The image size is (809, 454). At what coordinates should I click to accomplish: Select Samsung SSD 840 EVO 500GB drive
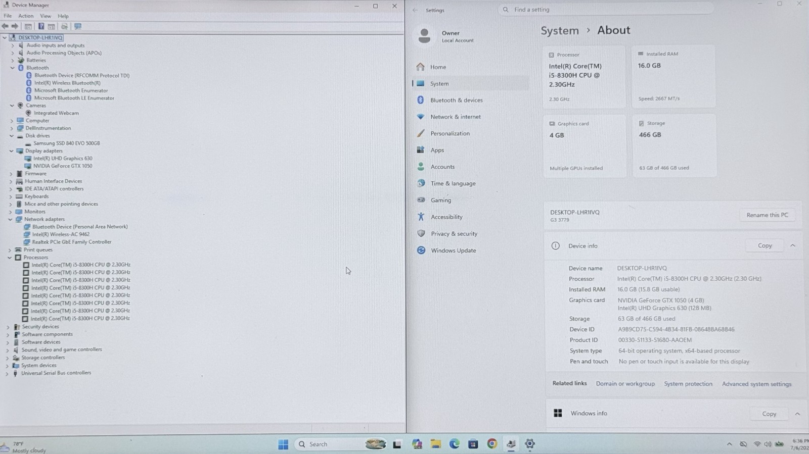pos(67,143)
